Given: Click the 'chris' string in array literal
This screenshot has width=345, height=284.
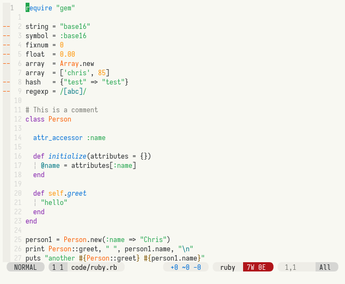Looking at the screenshot, I should (77, 73).
